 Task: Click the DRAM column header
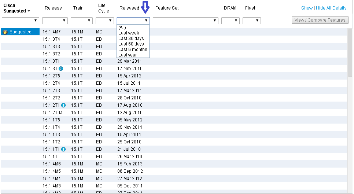click(230, 8)
